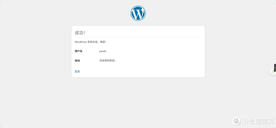Open the 登录 login link
The width and height of the screenshot is (276, 128).
click(77, 71)
